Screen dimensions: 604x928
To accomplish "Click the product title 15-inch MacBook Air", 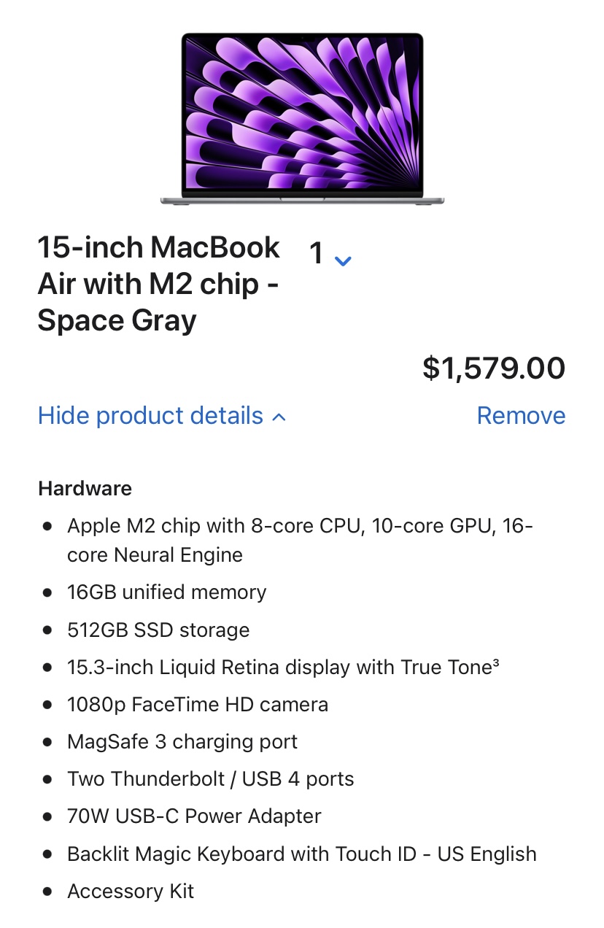I will 159,248.
